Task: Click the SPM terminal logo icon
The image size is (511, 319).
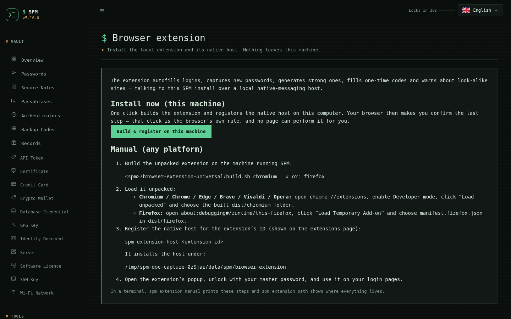Action: pos(12,15)
